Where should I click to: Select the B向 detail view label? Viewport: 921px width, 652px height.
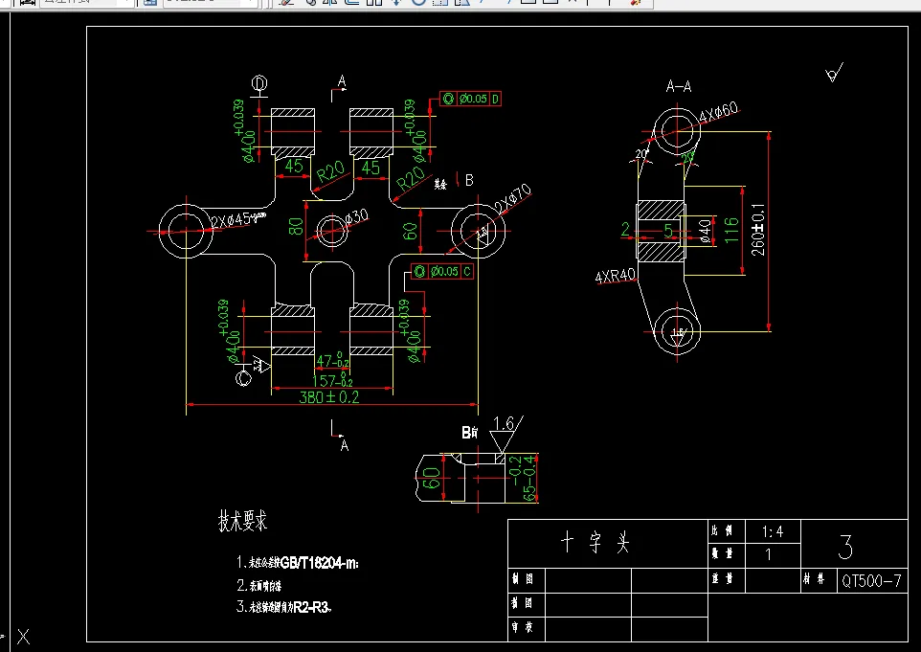pyautogui.click(x=470, y=433)
